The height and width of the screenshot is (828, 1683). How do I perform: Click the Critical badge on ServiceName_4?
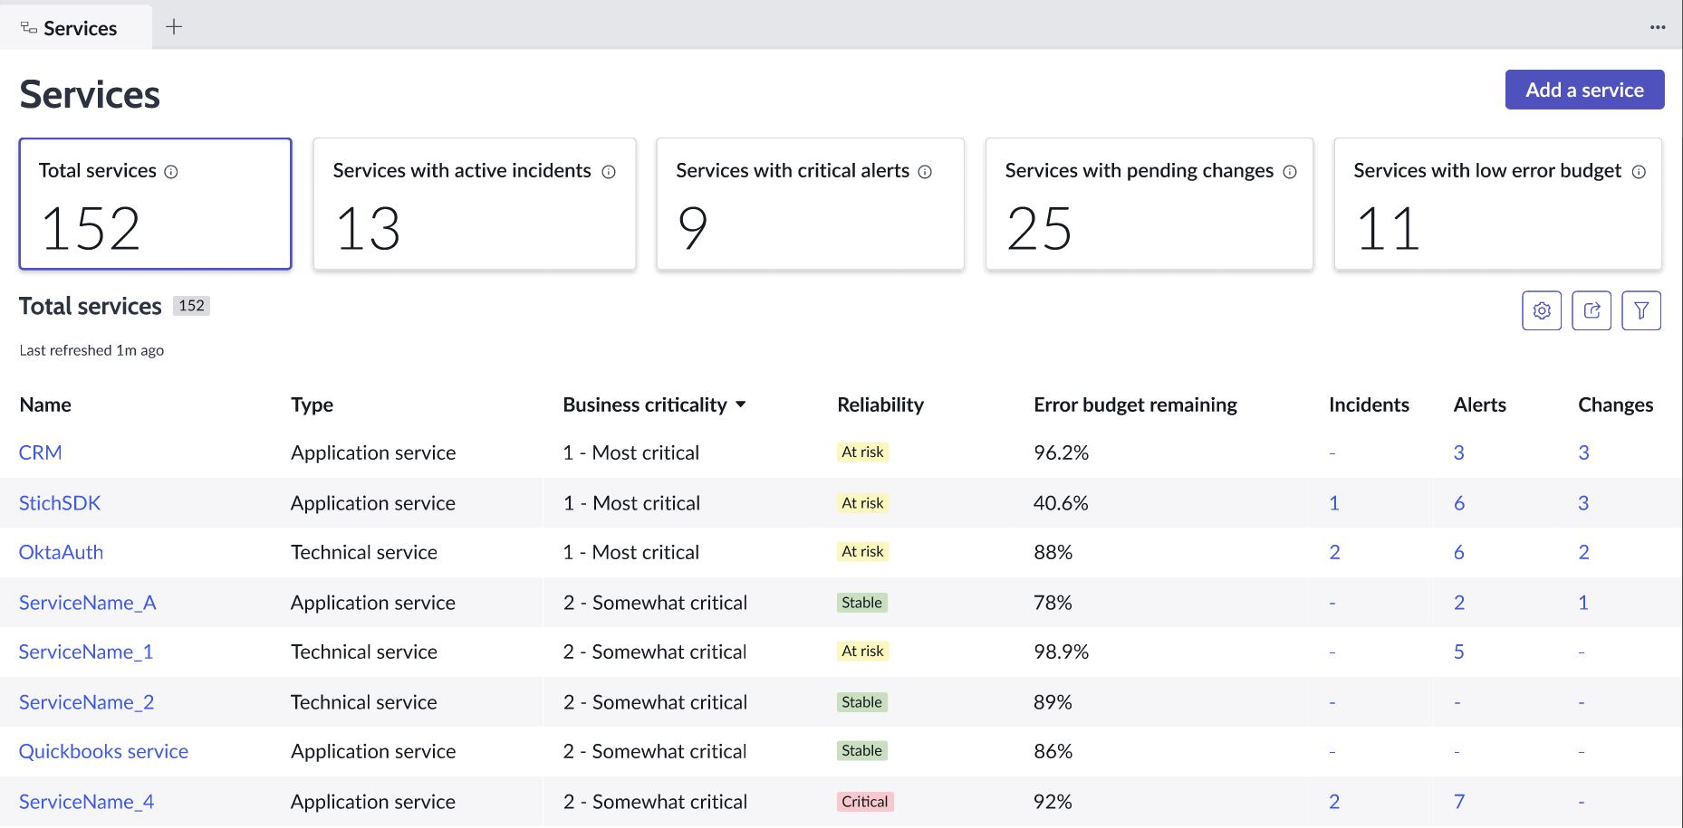click(x=864, y=802)
